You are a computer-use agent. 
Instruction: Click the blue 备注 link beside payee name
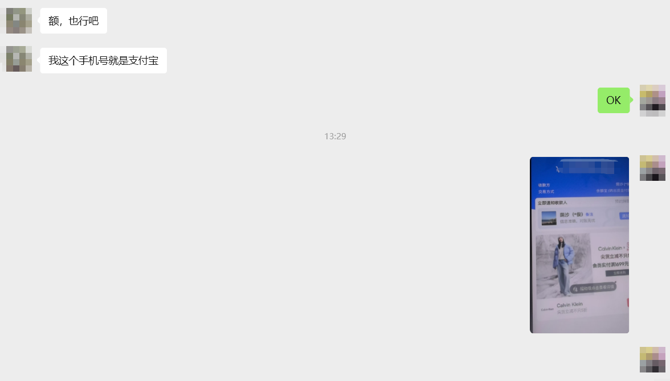point(589,214)
